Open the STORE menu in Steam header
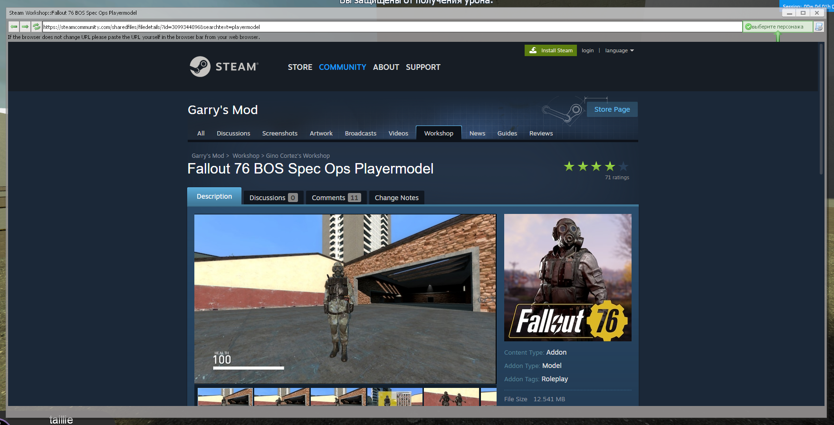 tap(300, 67)
